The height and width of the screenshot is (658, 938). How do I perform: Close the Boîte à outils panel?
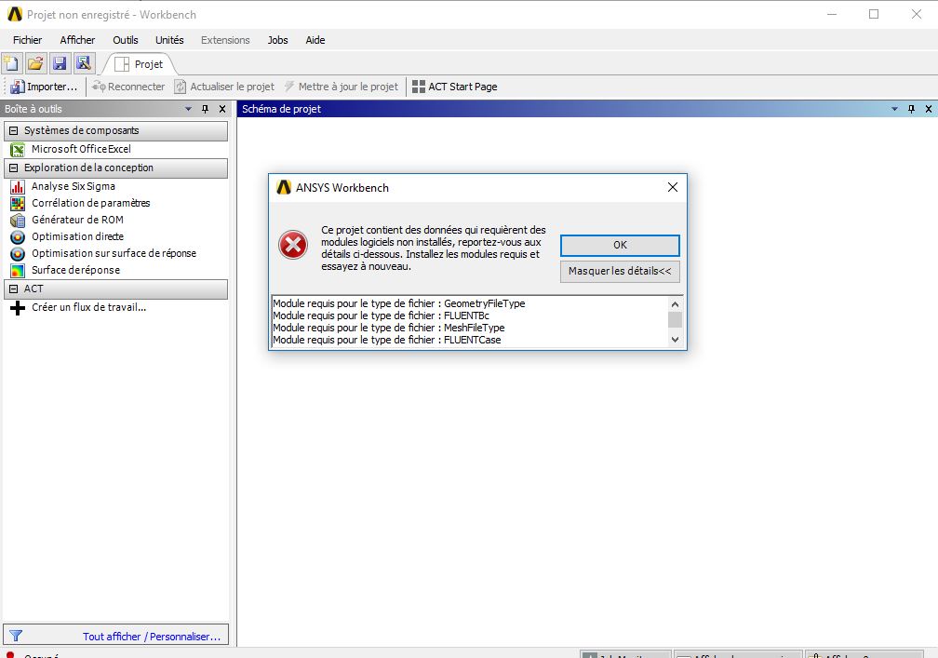click(x=221, y=109)
